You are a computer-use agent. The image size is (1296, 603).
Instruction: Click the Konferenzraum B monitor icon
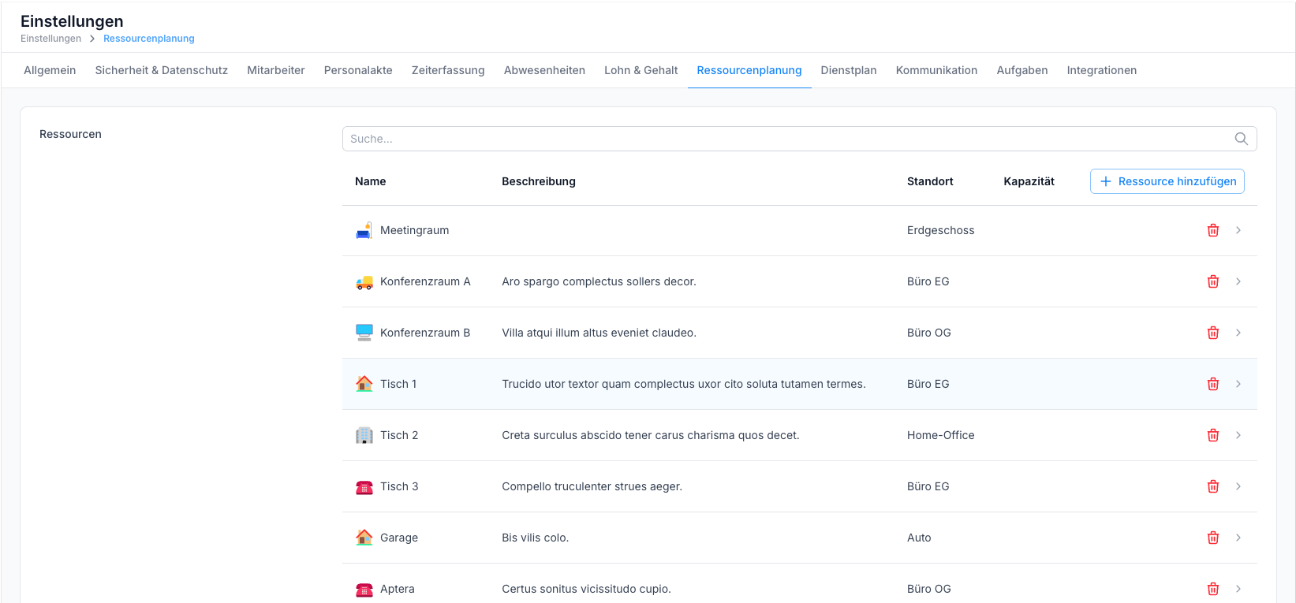pyautogui.click(x=364, y=333)
